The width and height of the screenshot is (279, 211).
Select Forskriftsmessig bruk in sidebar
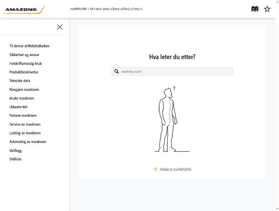tap(26, 63)
